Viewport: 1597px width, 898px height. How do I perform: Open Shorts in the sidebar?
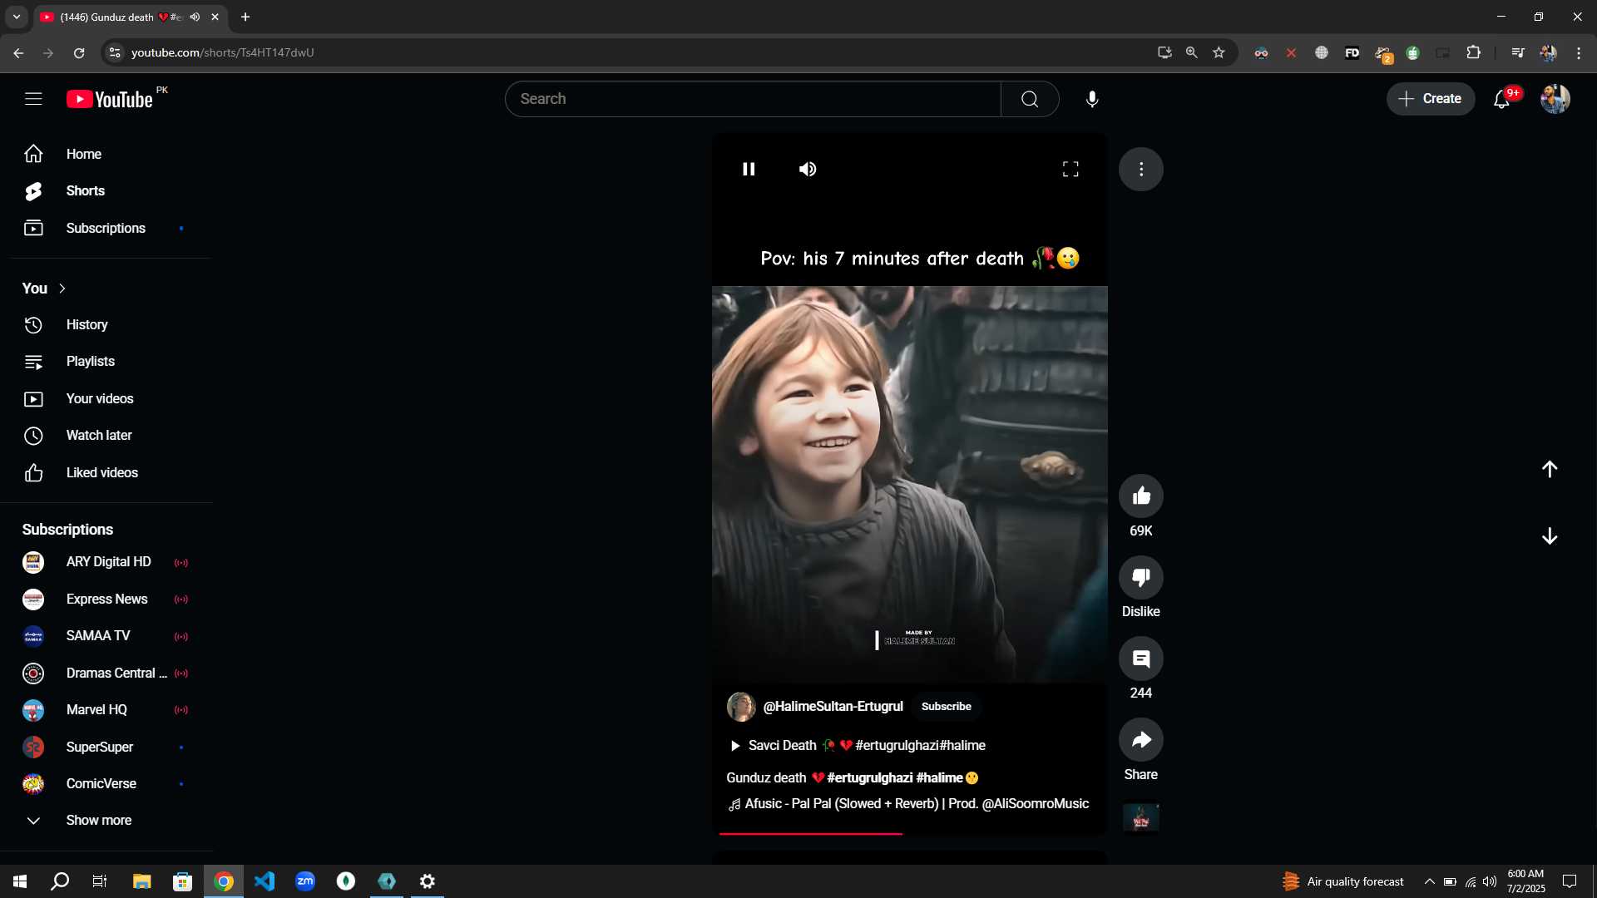tap(105, 190)
